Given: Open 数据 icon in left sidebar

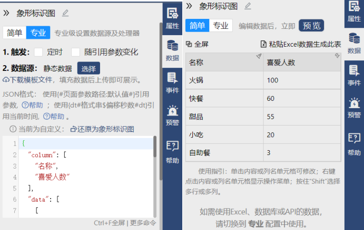Looking at the screenshot, I should (172, 50).
